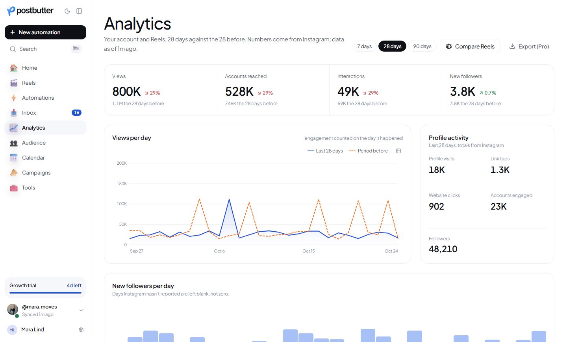Select the 7 days range
This screenshot has height=342, width=567.
tap(364, 46)
